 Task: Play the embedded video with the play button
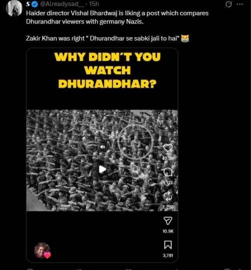click(102, 169)
